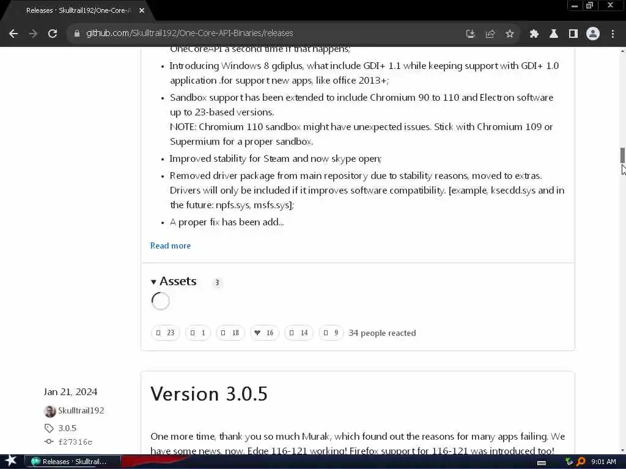Click the tag icon beside 3.0.5
The height and width of the screenshot is (469, 626).
point(49,428)
